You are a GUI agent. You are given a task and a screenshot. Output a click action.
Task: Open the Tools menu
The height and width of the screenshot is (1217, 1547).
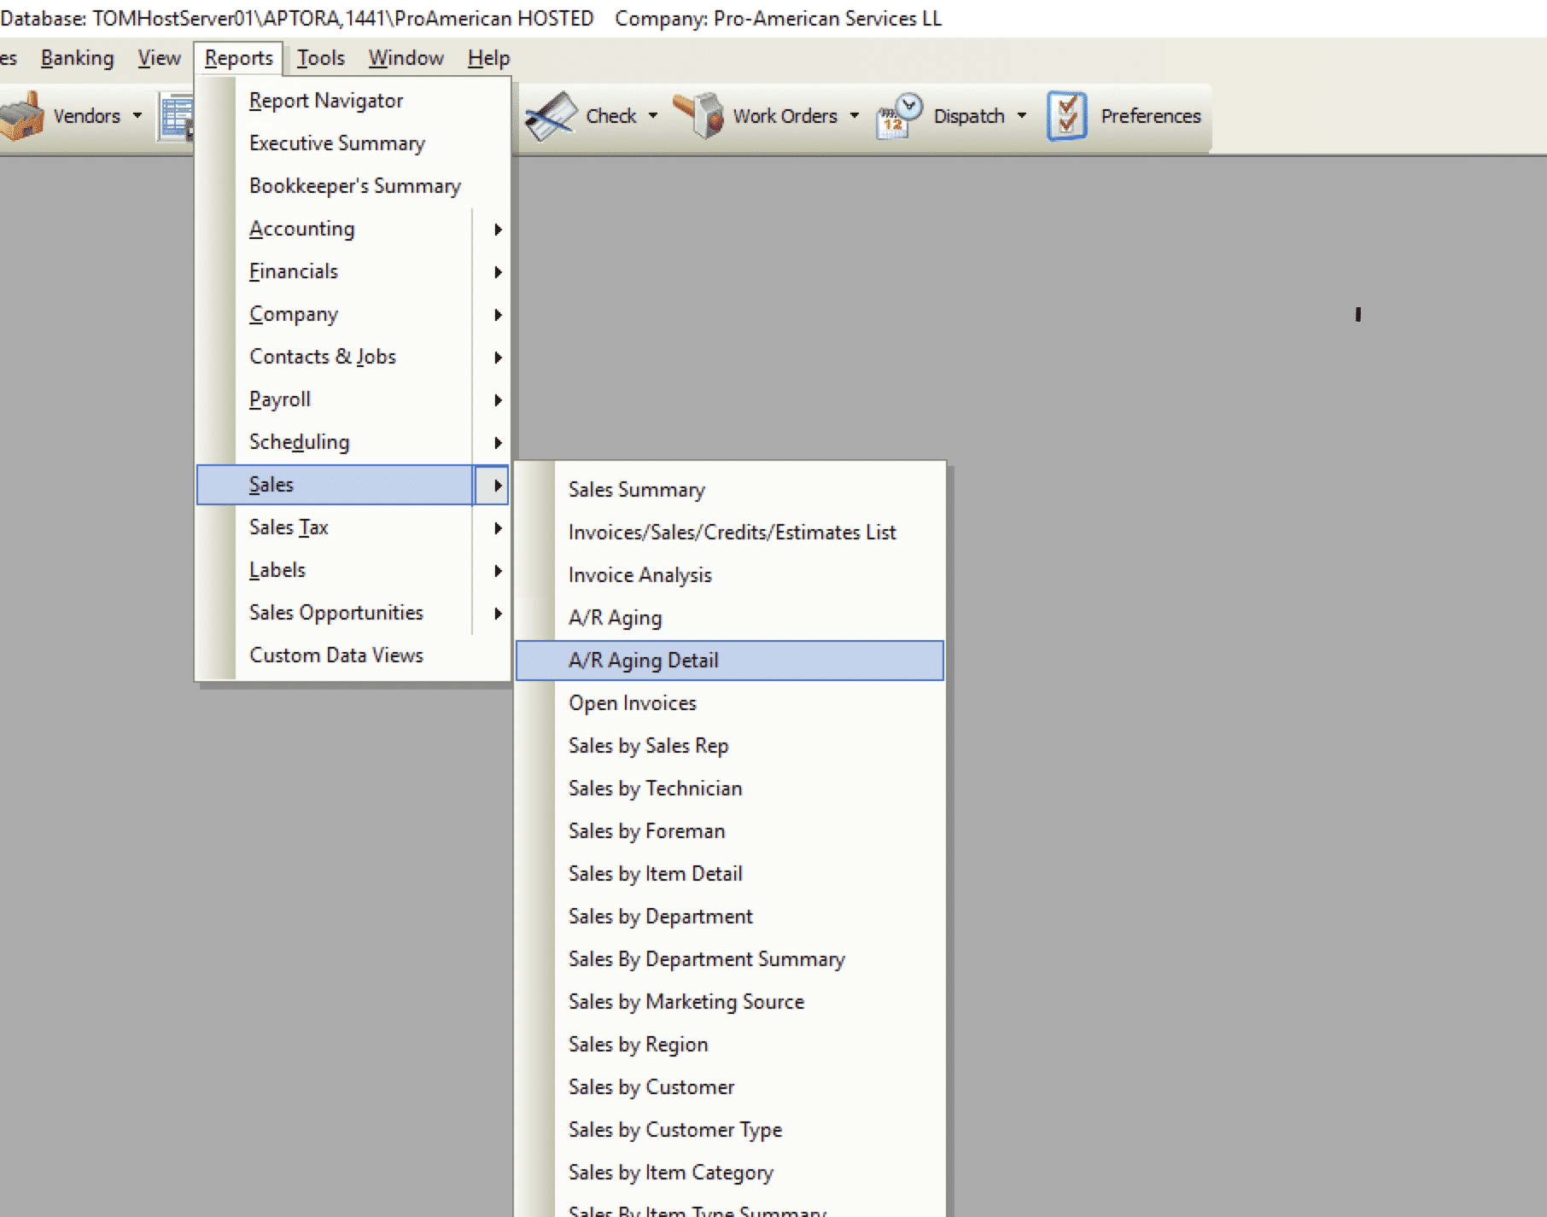320,58
